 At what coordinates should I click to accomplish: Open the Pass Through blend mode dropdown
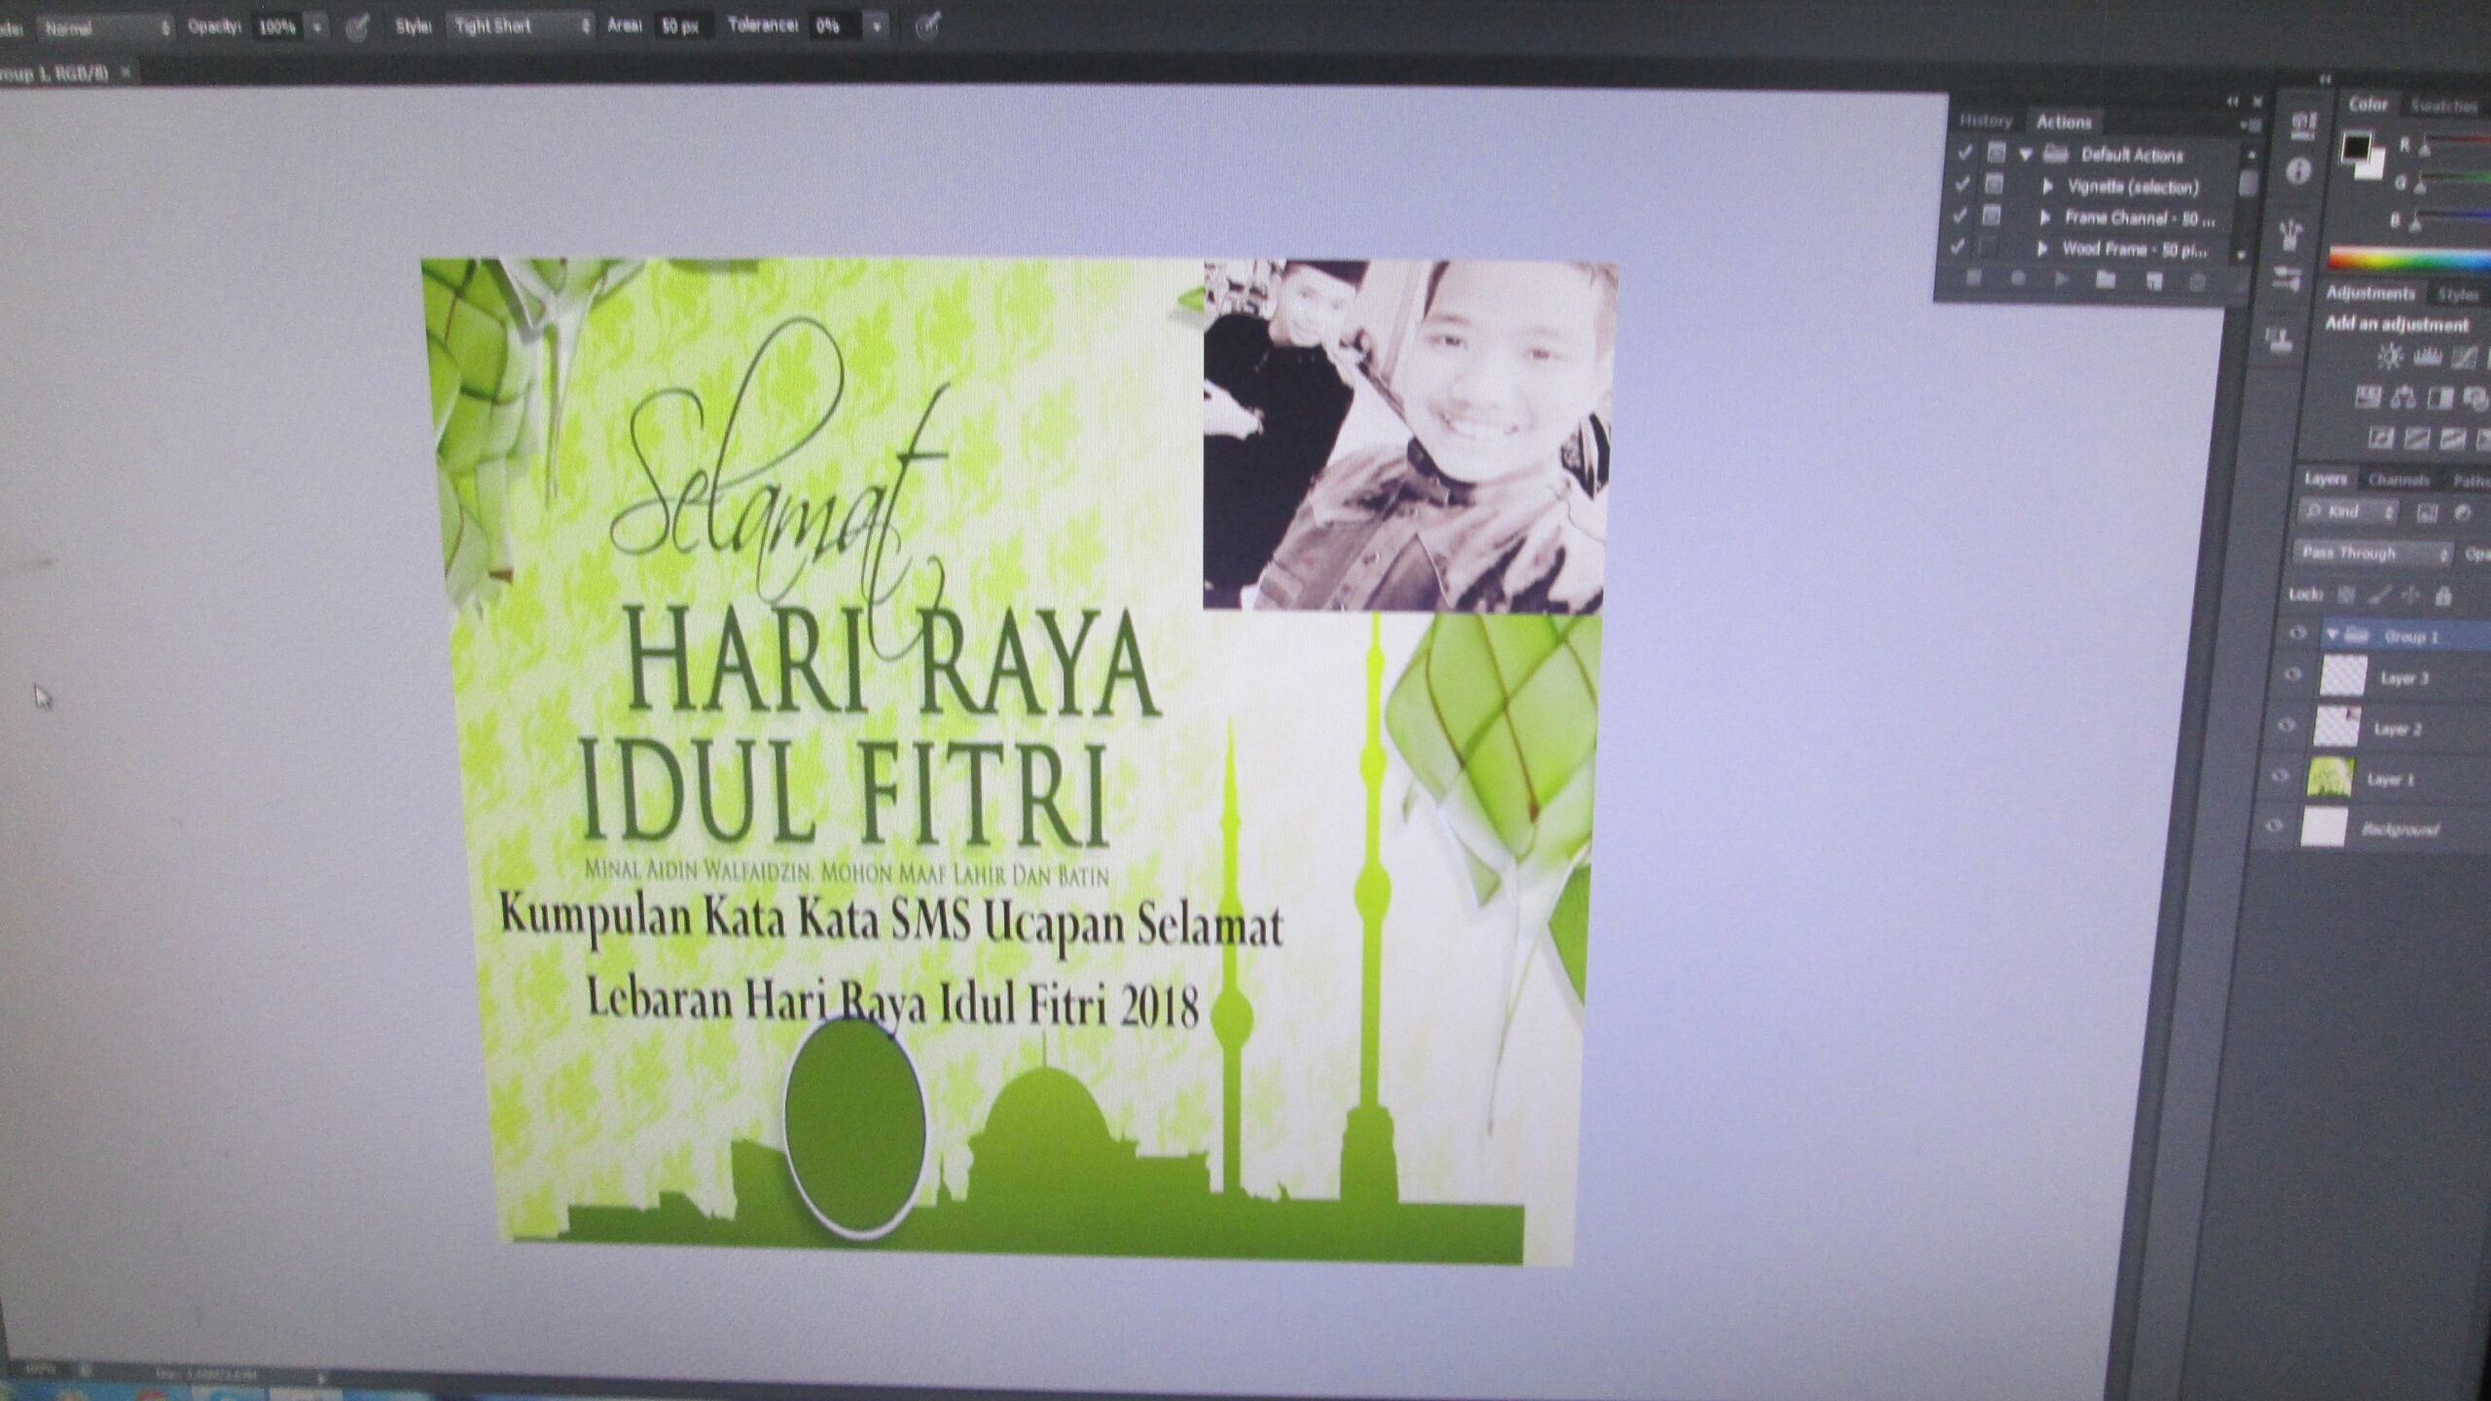(x=2370, y=554)
